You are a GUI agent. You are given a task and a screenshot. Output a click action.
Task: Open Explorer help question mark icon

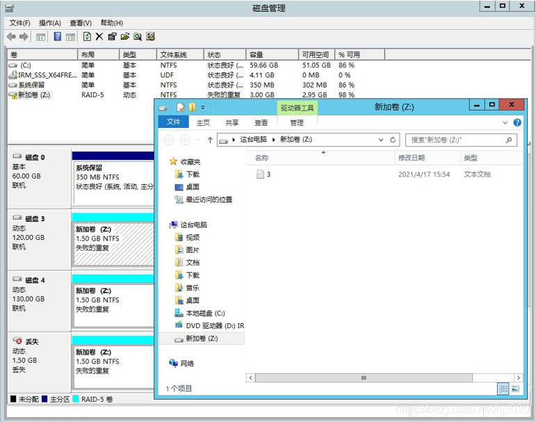(x=517, y=122)
